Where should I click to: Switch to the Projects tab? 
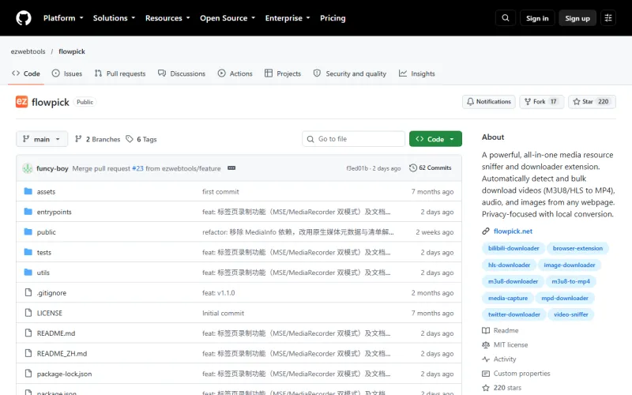tap(283, 73)
